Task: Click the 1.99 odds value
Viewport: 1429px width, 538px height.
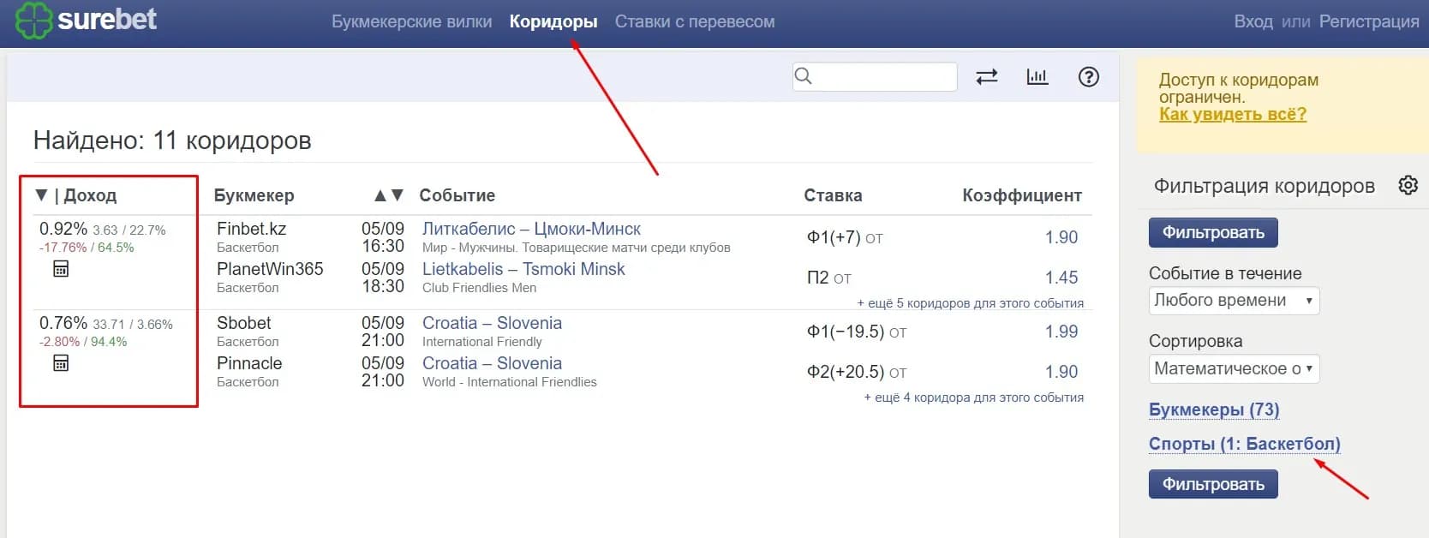Action: tap(1061, 332)
